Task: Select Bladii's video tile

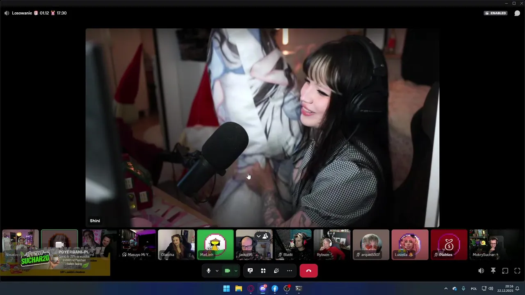Action: coord(293,245)
